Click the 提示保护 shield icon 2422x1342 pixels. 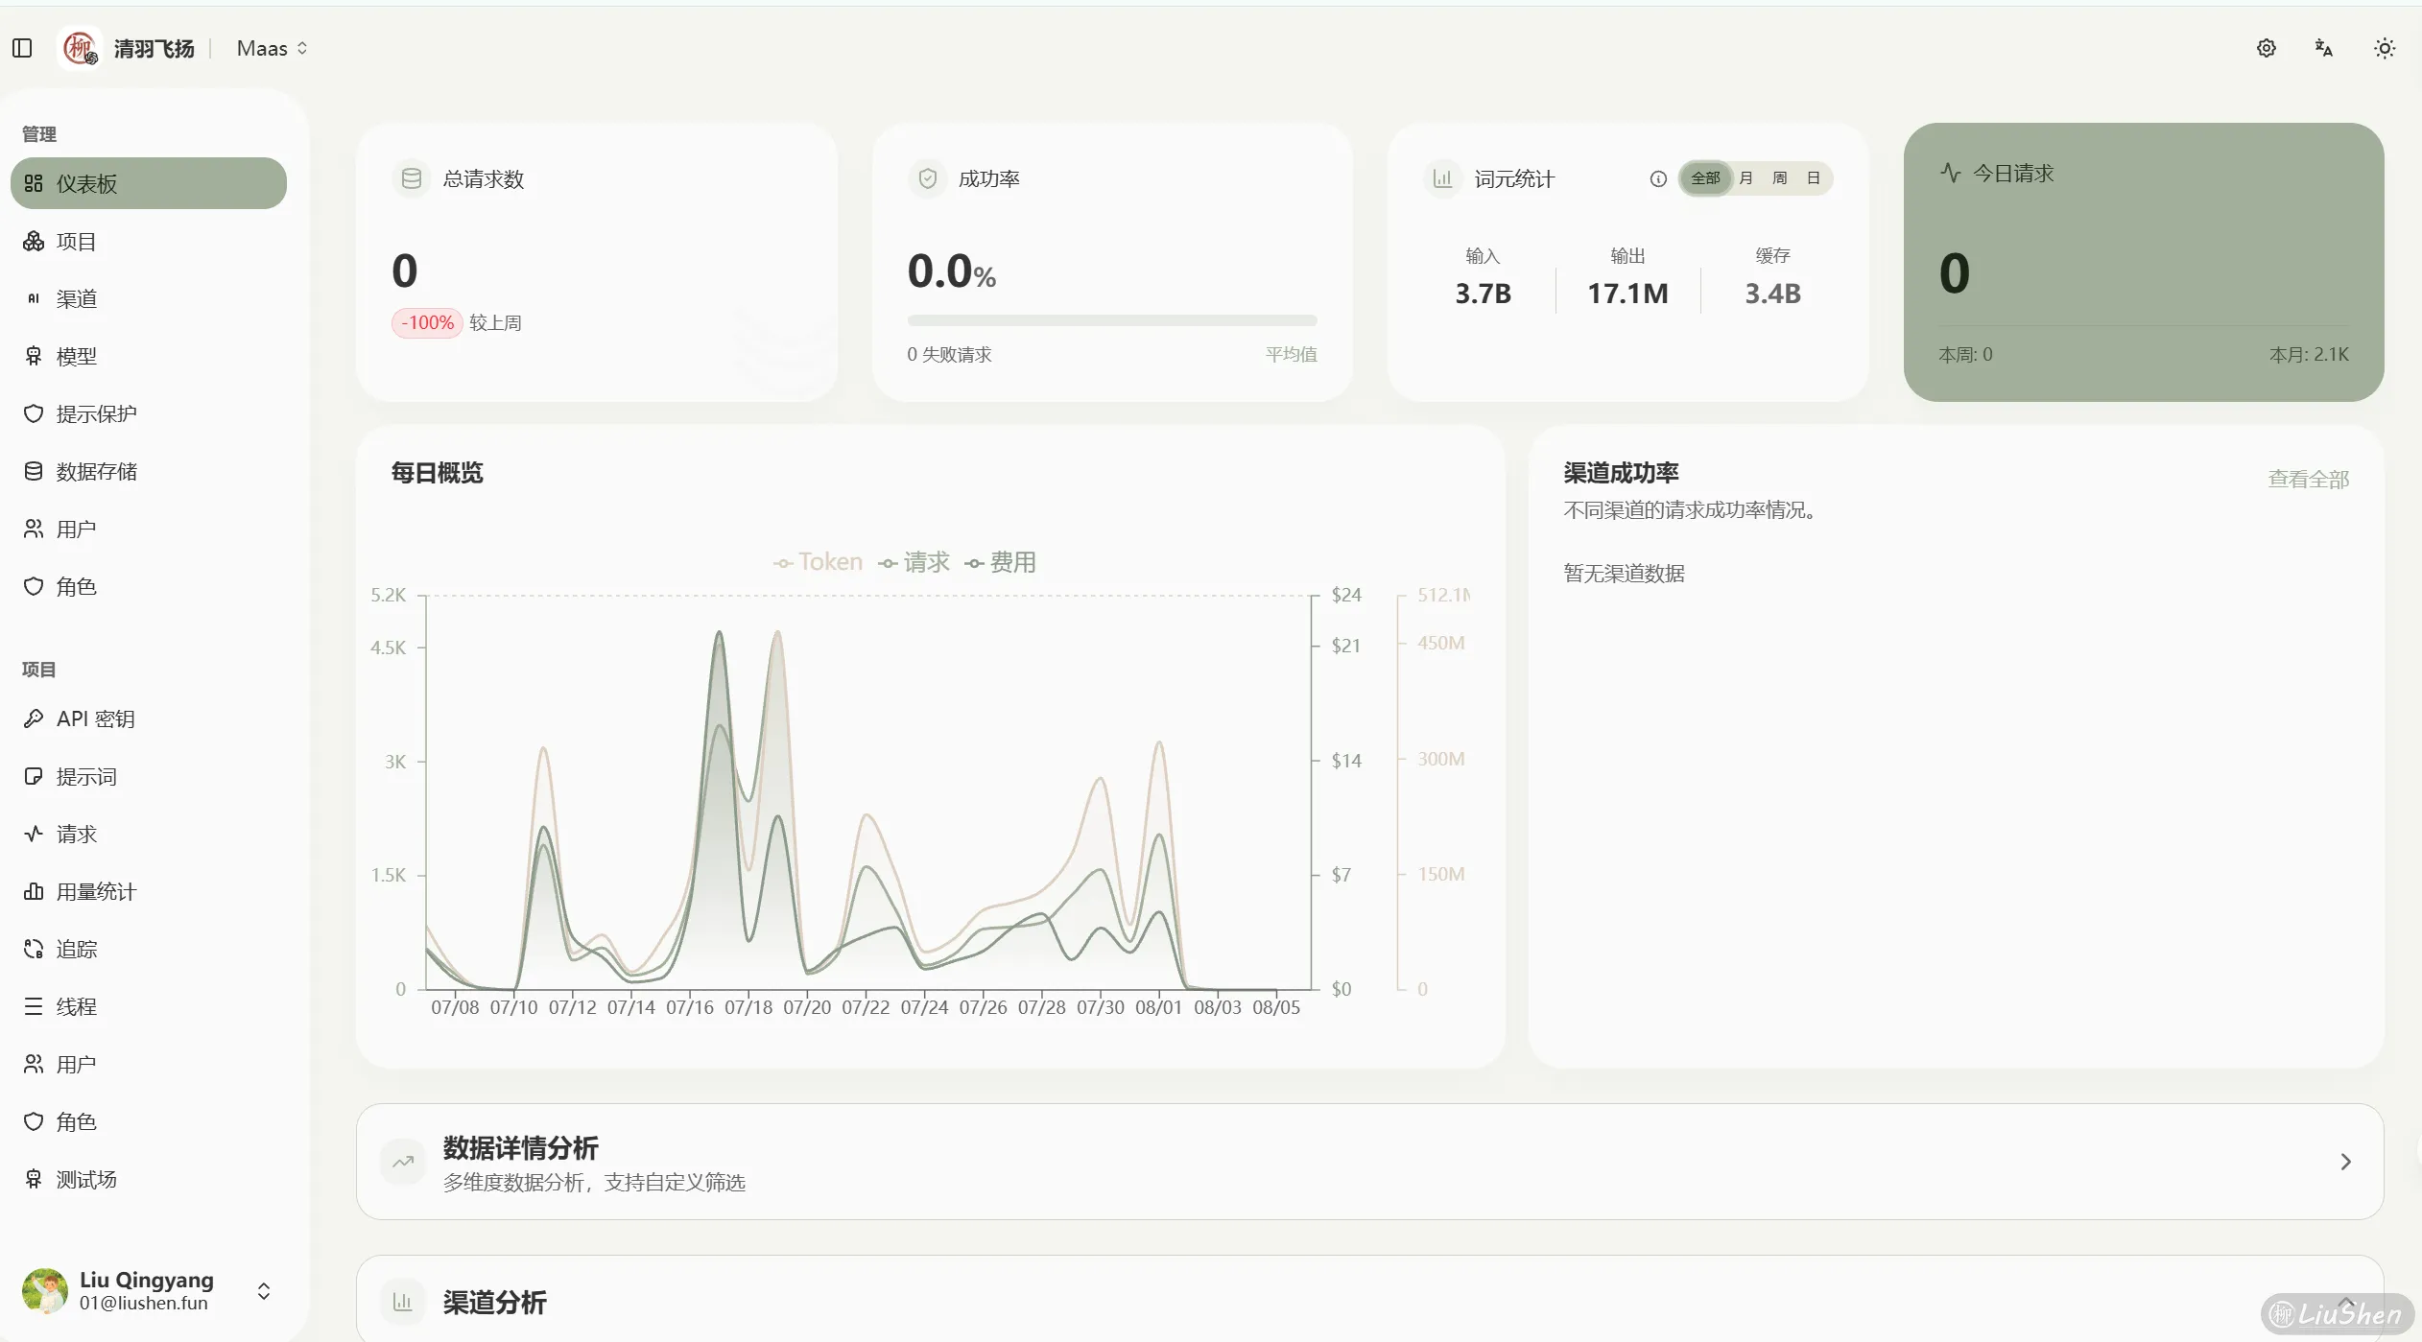[x=34, y=413]
